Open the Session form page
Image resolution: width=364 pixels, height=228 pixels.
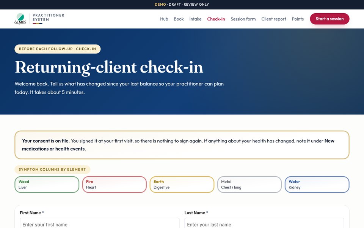pos(243,19)
